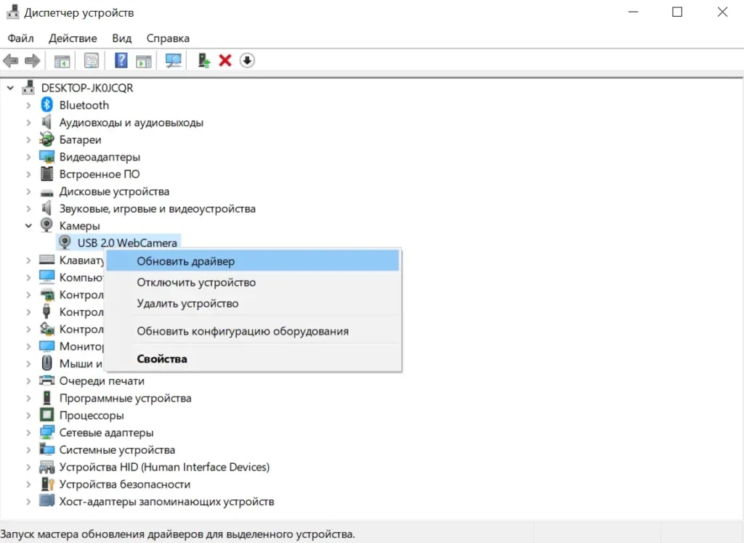Open the Справка menu
Screen dimensions: 744x543
pyautogui.click(x=168, y=38)
